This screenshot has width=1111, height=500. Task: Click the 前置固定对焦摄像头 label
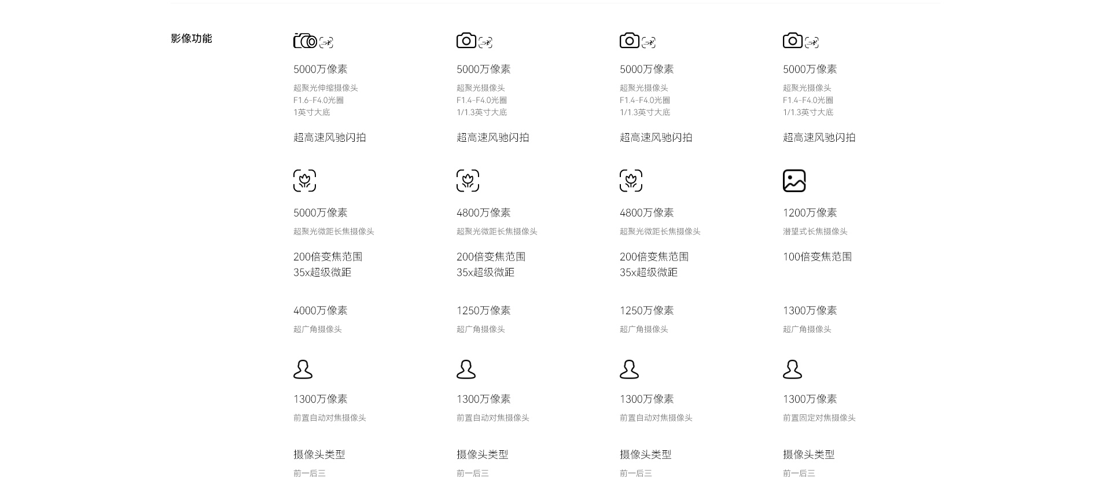point(819,418)
